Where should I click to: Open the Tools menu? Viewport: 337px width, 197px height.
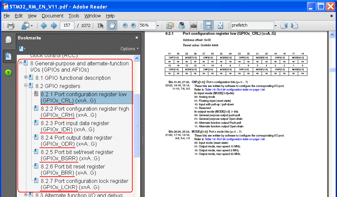(74, 16)
